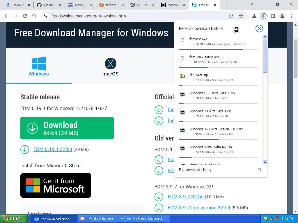Click the magnifier tray icon
This screenshot has width=298, height=223.
click(x=276, y=219)
